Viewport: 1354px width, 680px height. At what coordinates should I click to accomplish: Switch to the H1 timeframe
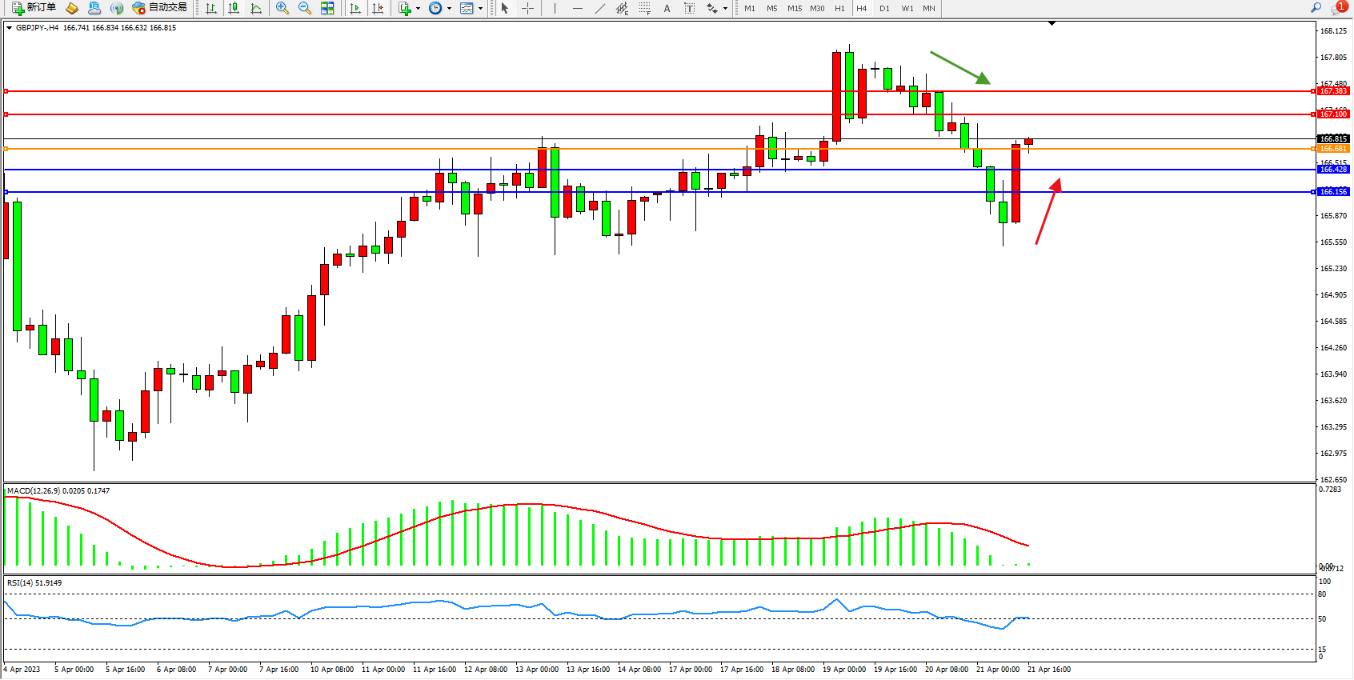839,8
